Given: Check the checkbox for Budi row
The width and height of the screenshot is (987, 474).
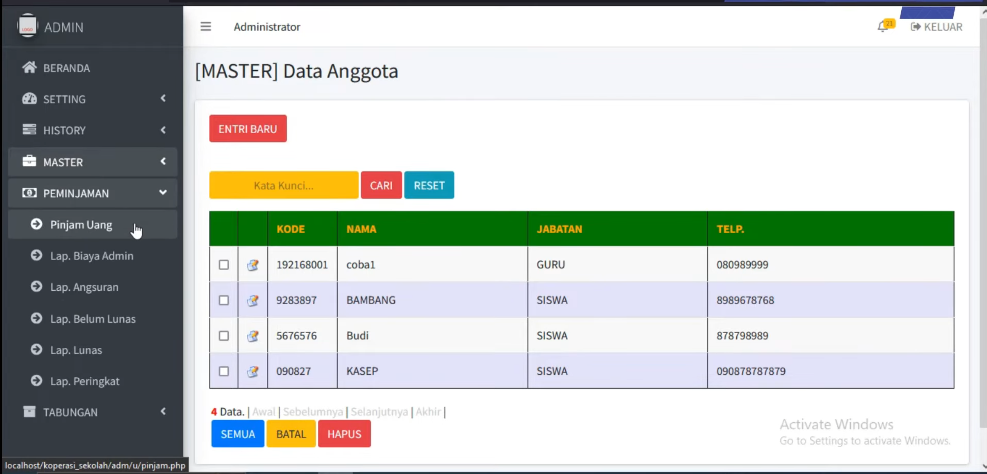Looking at the screenshot, I should 224,336.
